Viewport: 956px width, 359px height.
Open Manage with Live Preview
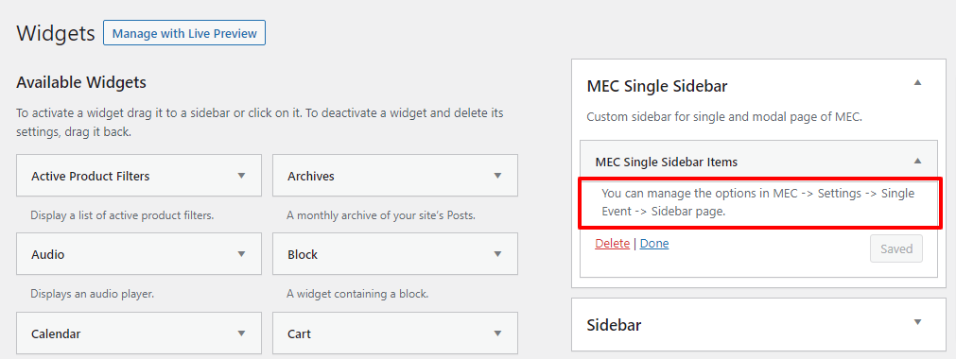(184, 33)
